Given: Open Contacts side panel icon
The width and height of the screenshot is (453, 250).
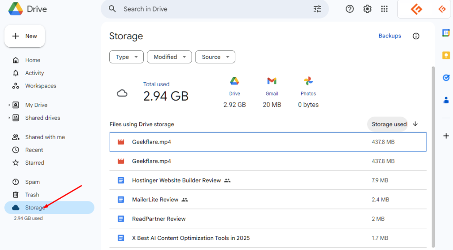Looking at the screenshot, I should pos(446,100).
